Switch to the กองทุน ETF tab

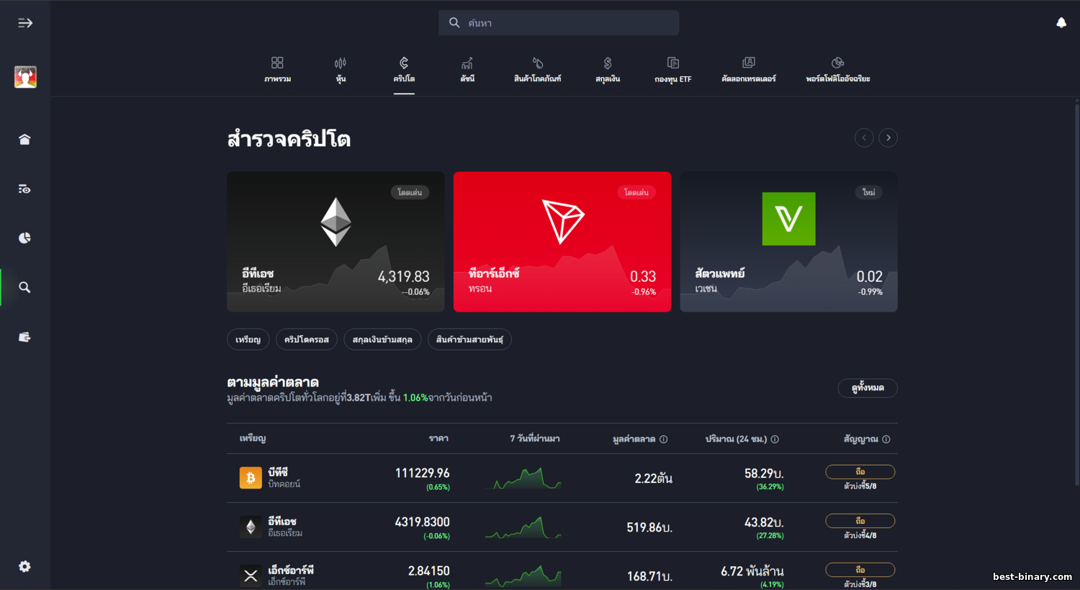click(x=672, y=70)
